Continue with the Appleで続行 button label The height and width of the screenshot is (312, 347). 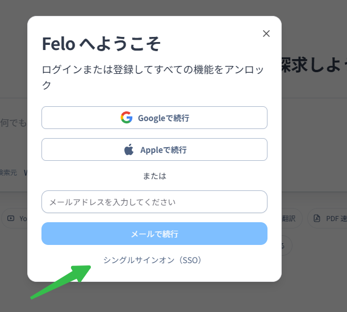[164, 150]
